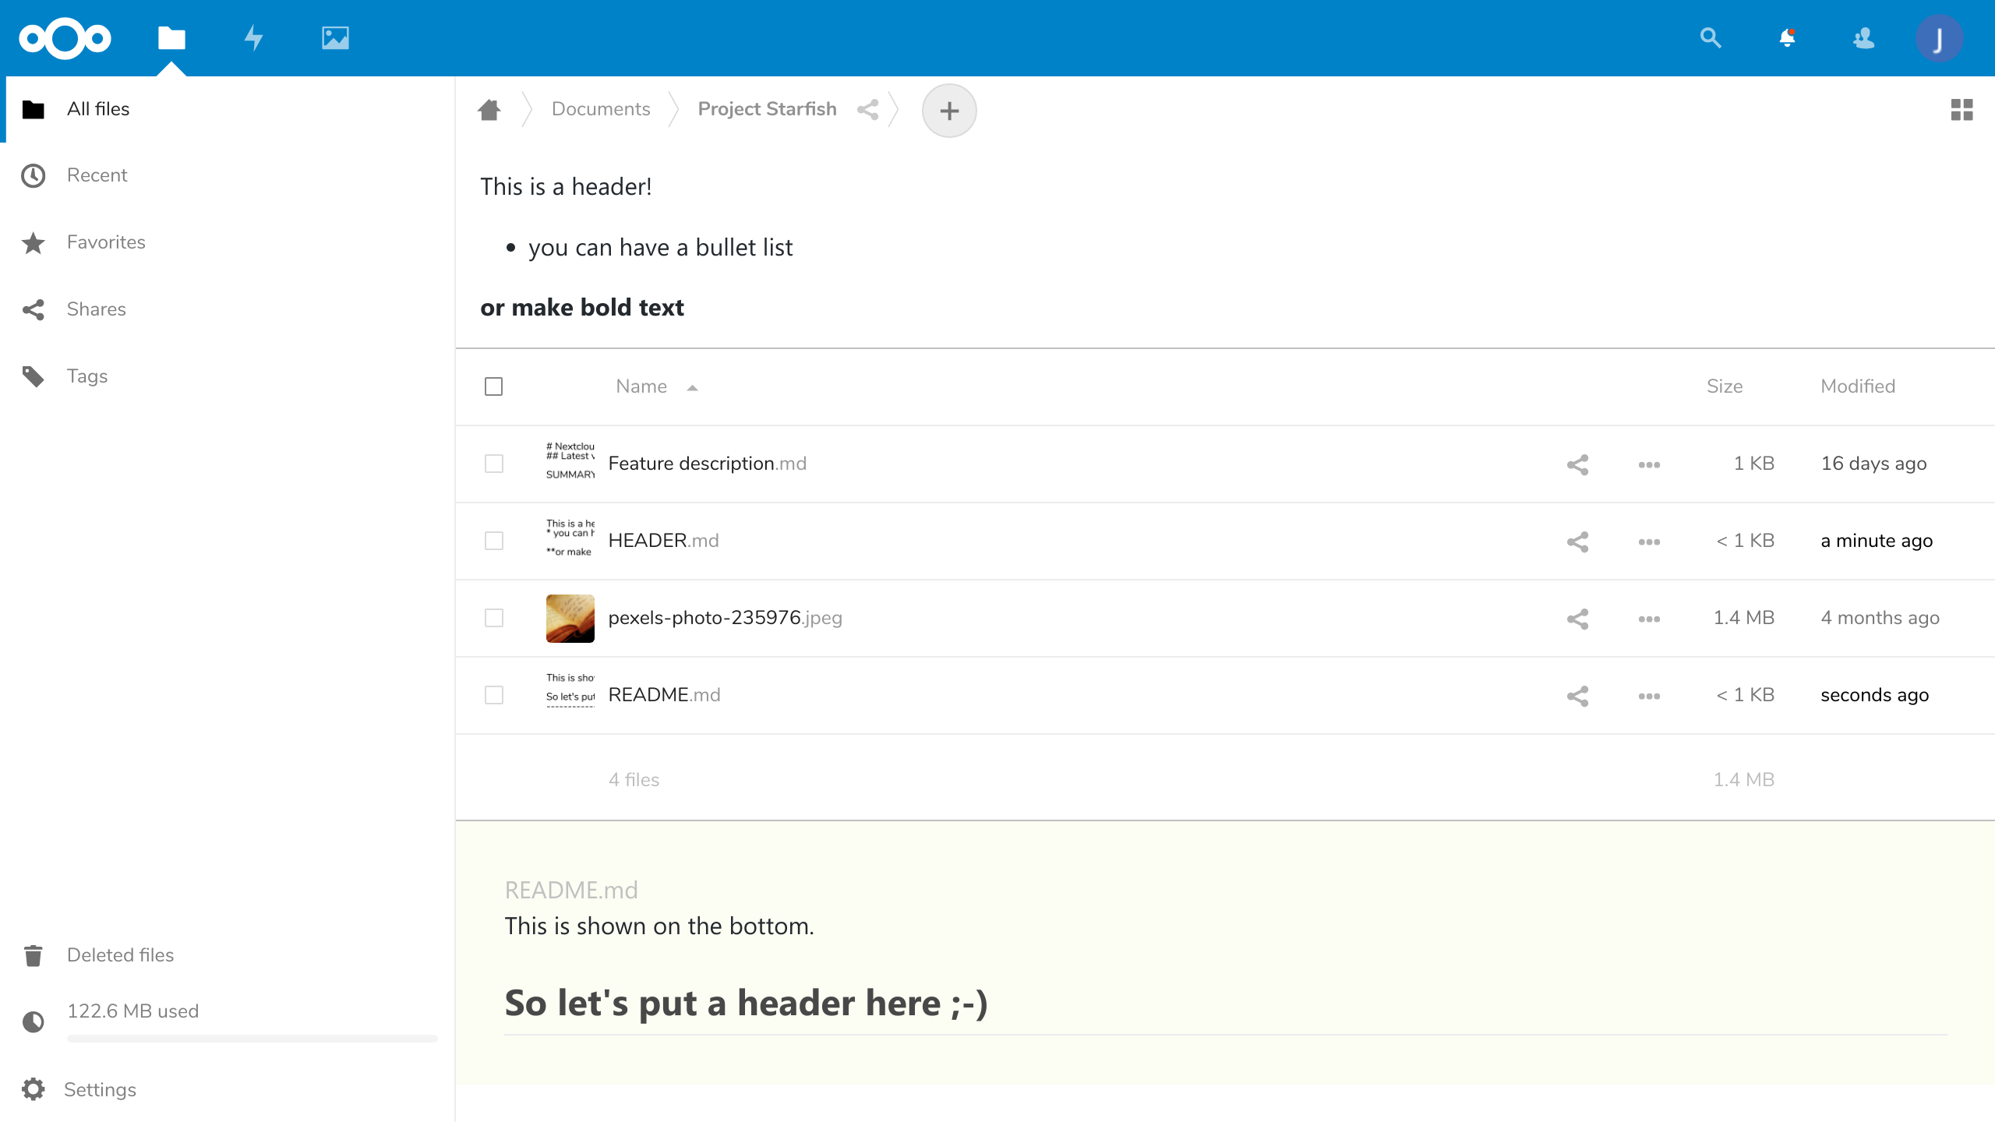
Task: Select the HEADER.md checkbox
Action: (493, 541)
